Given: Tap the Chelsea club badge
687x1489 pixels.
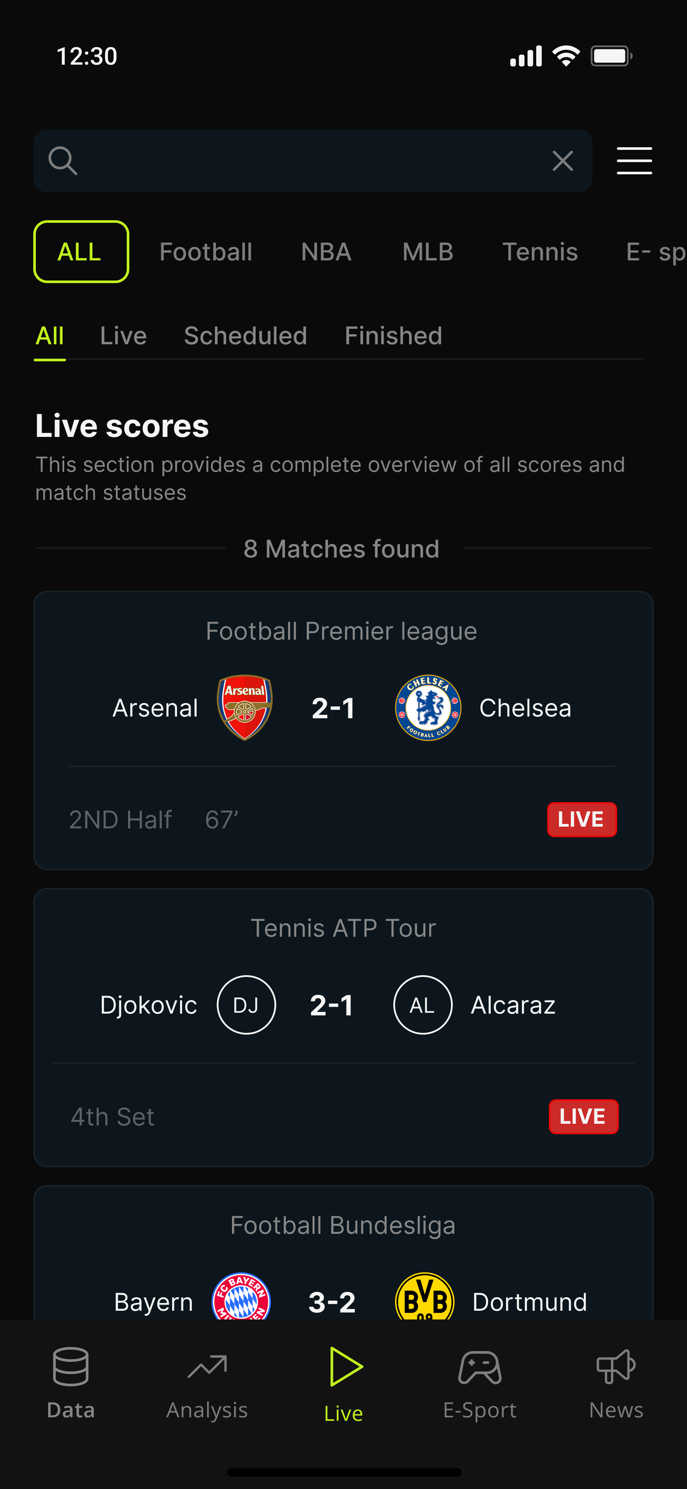Looking at the screenshot, I should 427,707.
